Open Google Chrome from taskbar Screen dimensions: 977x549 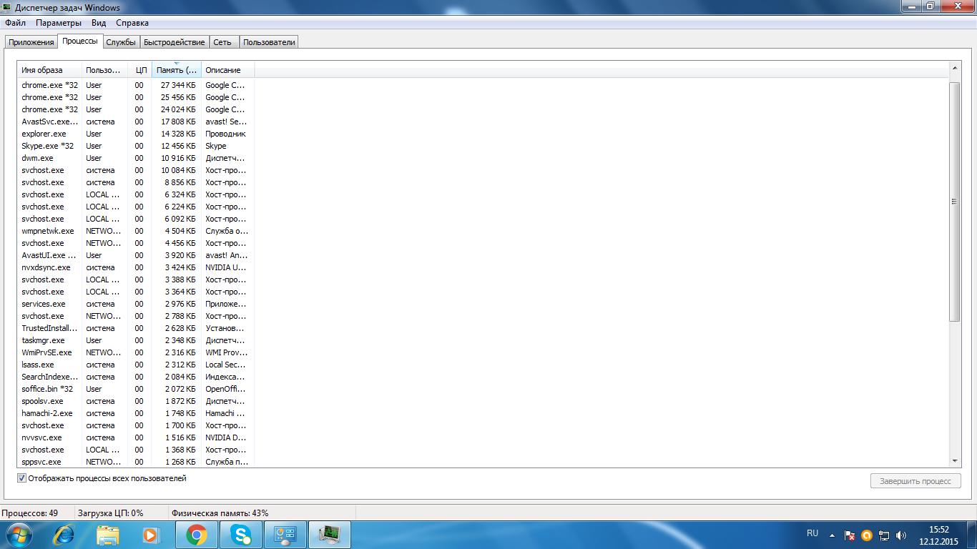tap(197, 535)
